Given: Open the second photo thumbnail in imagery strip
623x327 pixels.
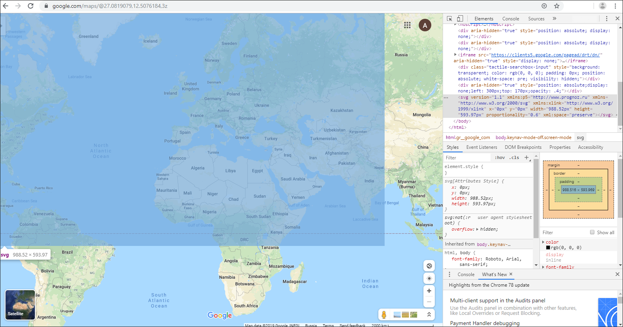Looking at the screenshot, I should click(405, 314).
